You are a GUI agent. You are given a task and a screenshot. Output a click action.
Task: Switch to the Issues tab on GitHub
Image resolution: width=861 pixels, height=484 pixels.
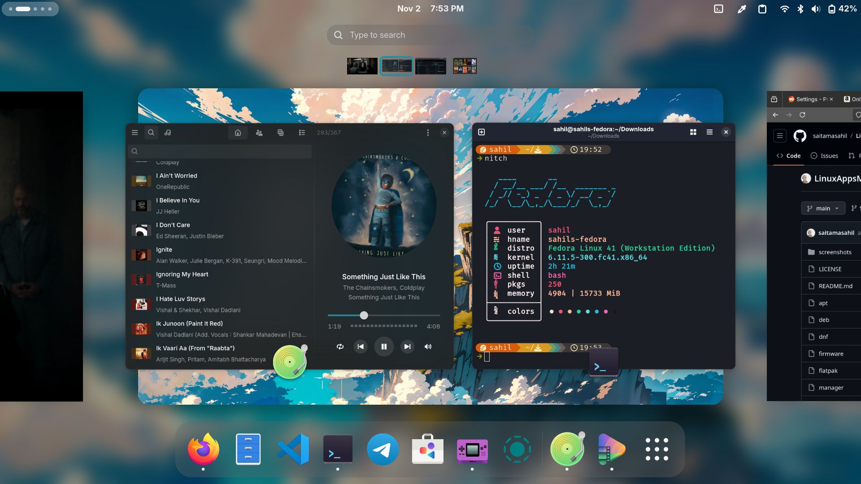click(824, 156)
